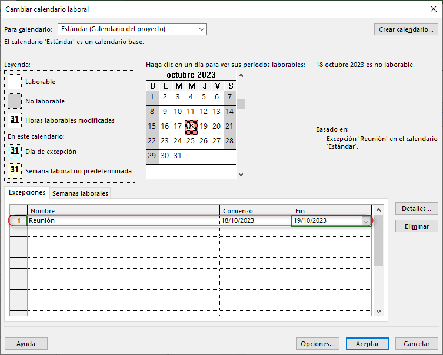The width and height of the screenshot is (443, 355).
Task: Select the Excepciones tab
Action: (x=27, y=193)
